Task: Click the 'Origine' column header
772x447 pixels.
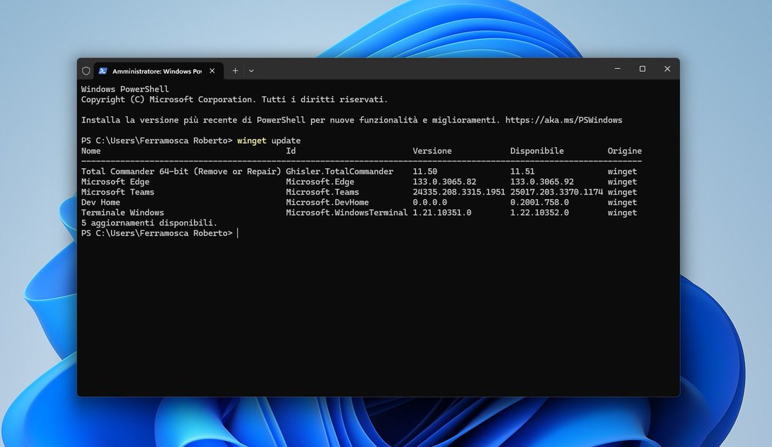Action: [625, 151]
